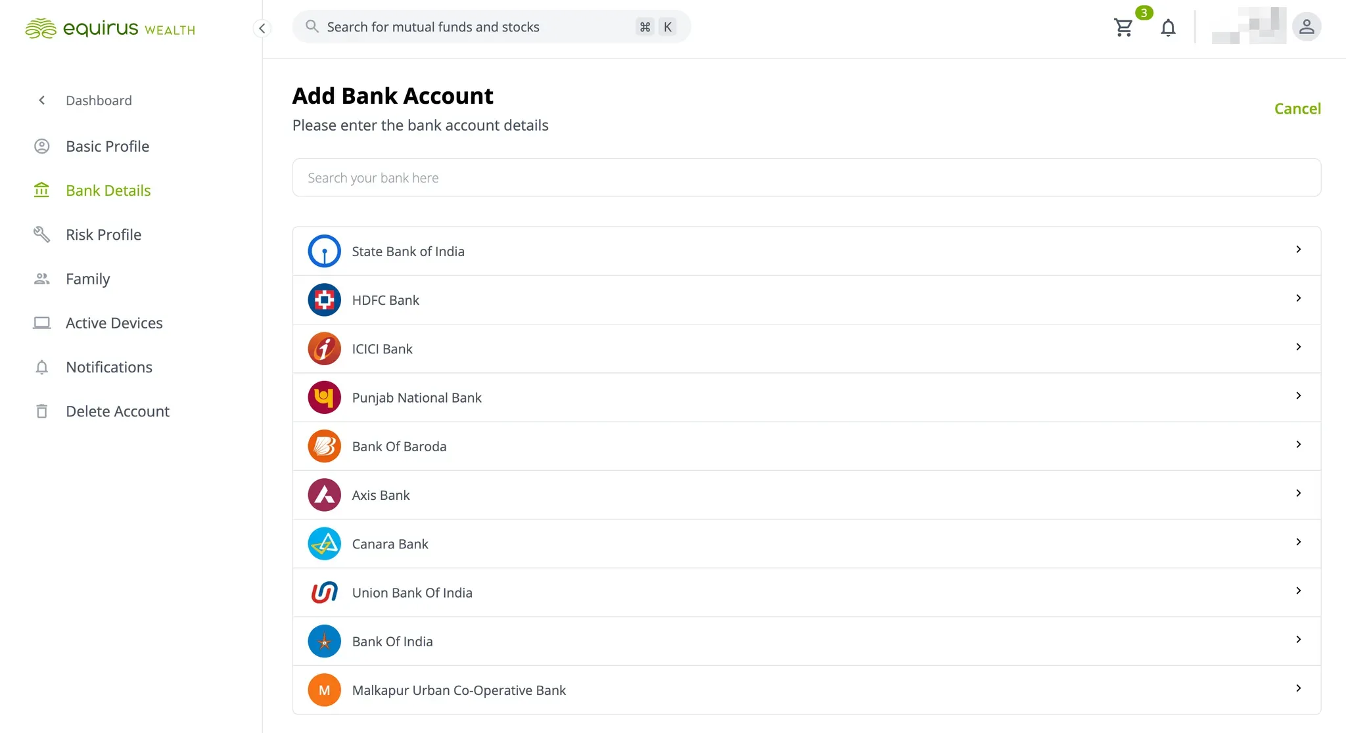
Task: Click the Search your bank here field
Action: coord(806,177)
